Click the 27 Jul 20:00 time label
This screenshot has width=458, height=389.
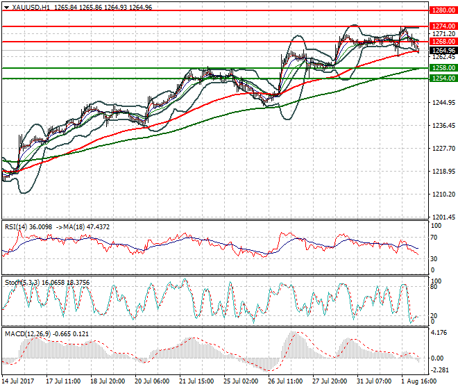[x=330, y=381]
